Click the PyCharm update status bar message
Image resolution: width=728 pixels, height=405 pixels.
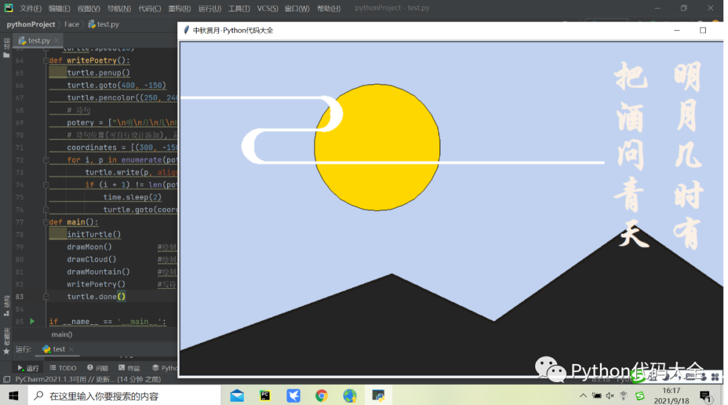(x=88, y=379)
